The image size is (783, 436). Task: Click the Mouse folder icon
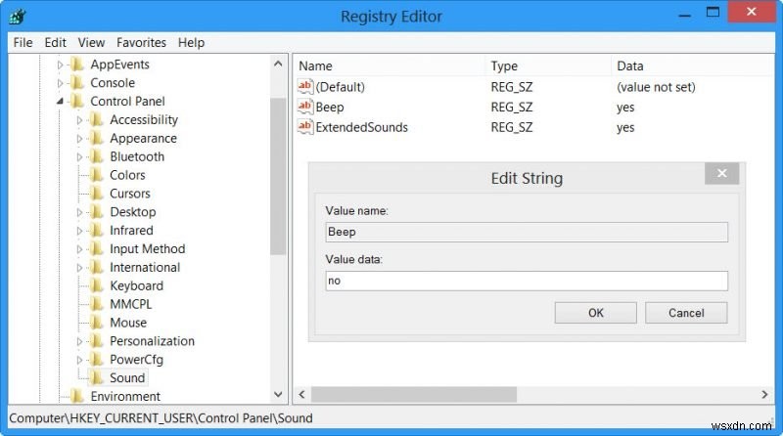click(x=97, y=323)
